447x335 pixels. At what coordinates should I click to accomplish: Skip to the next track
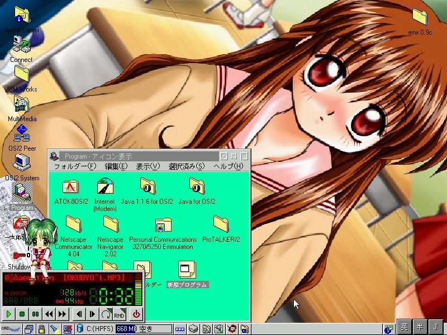coord(92,314)
